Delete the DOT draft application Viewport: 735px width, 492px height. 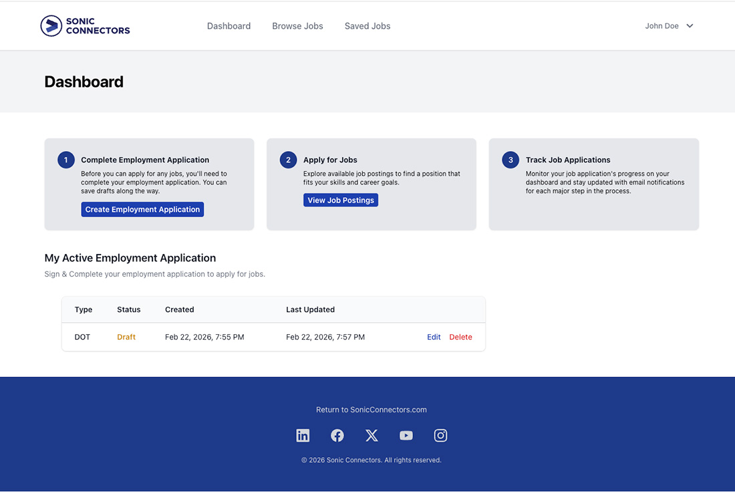(x=460, y=338)
